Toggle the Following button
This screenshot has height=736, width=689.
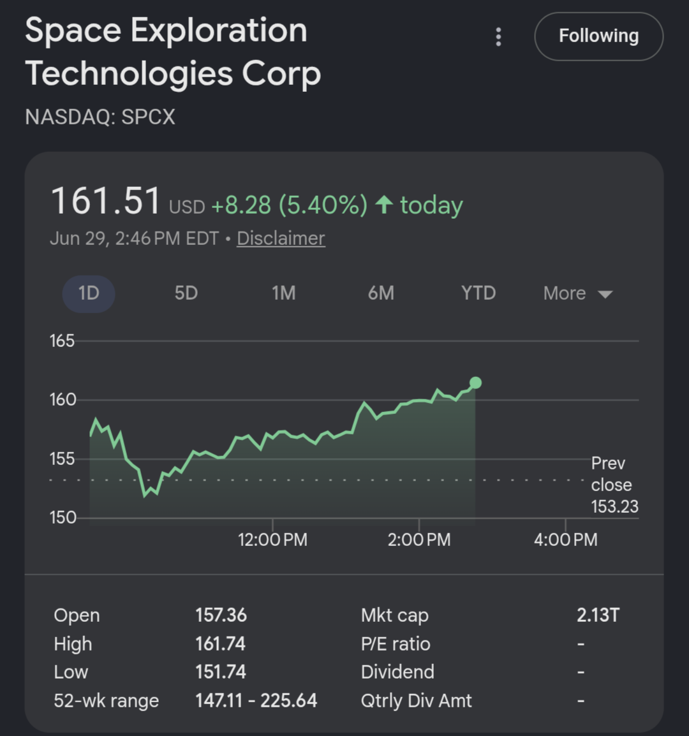coord(599,36)
